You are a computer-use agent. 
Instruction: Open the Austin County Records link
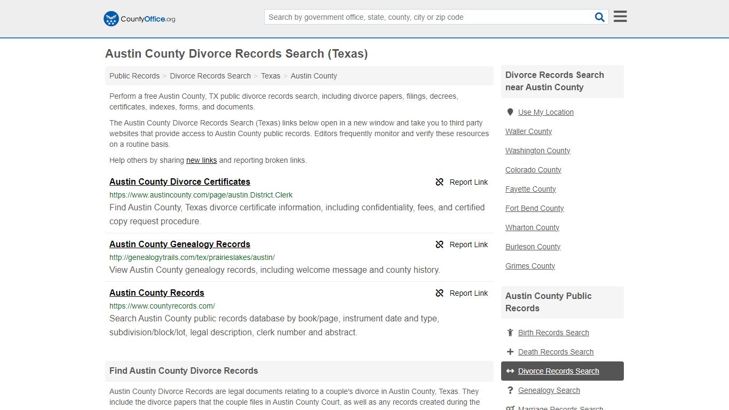click(x=157, y=293)
